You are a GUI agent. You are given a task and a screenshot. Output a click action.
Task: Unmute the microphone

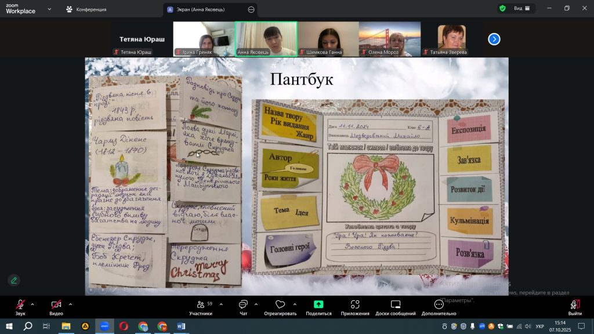(x=20, y=304)
